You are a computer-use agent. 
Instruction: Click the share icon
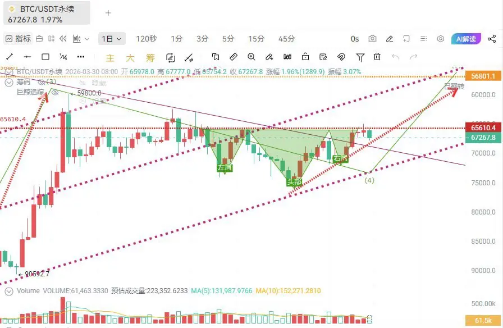pyautogui.click(x=491, y=39)
